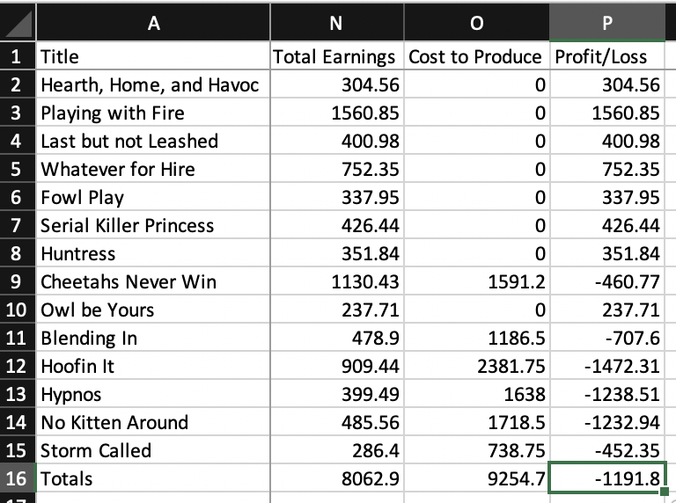Image resolution: width=676 pixels, height=503 pixels.
Task: Click the loss value -1232.94
Action: point(607,422)
